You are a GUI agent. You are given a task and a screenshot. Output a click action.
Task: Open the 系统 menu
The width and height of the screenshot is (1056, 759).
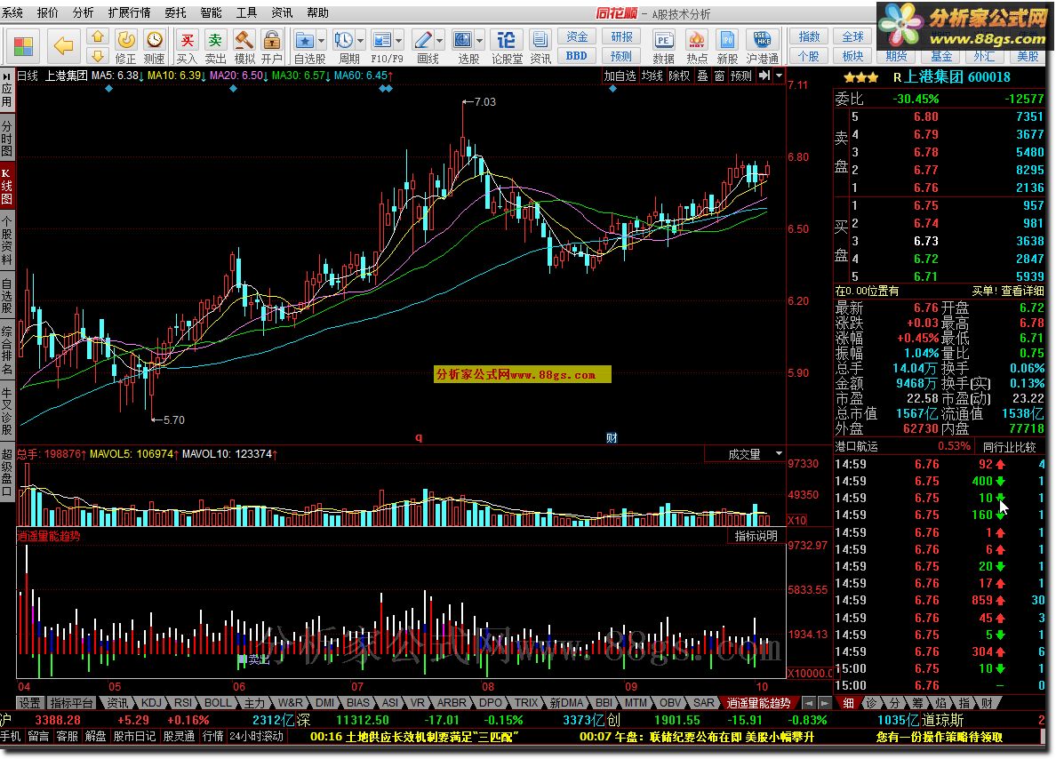pyautogui.click(x=12, y=12)
